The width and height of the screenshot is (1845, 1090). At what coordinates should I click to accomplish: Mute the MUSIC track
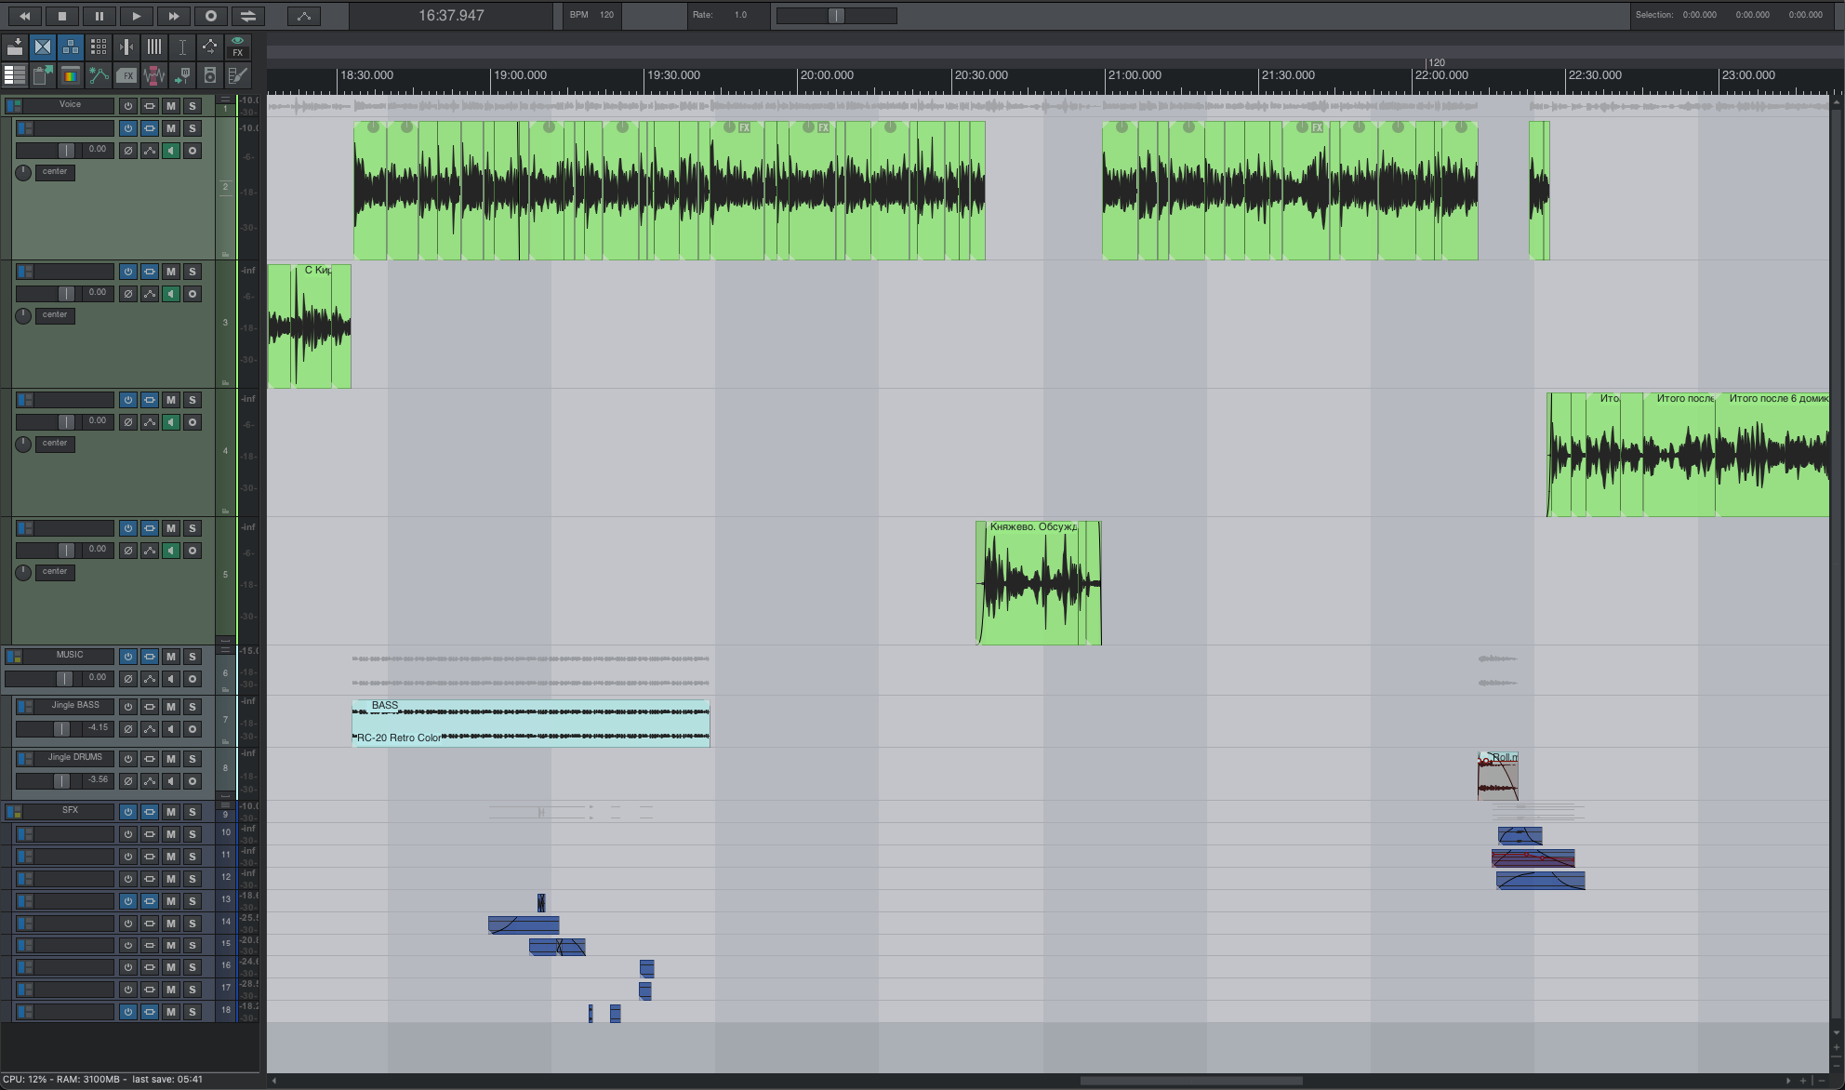(x=171, y=657)
